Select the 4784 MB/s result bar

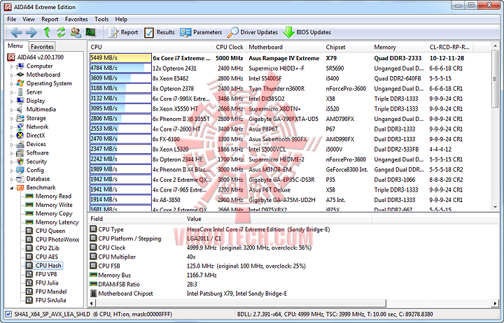[120, 68]
